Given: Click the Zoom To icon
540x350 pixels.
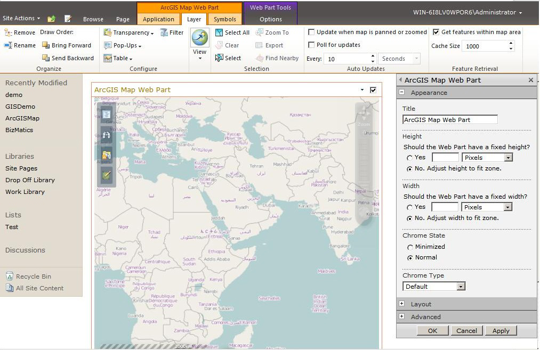Looking at the screenshot, I should [259, 32].
